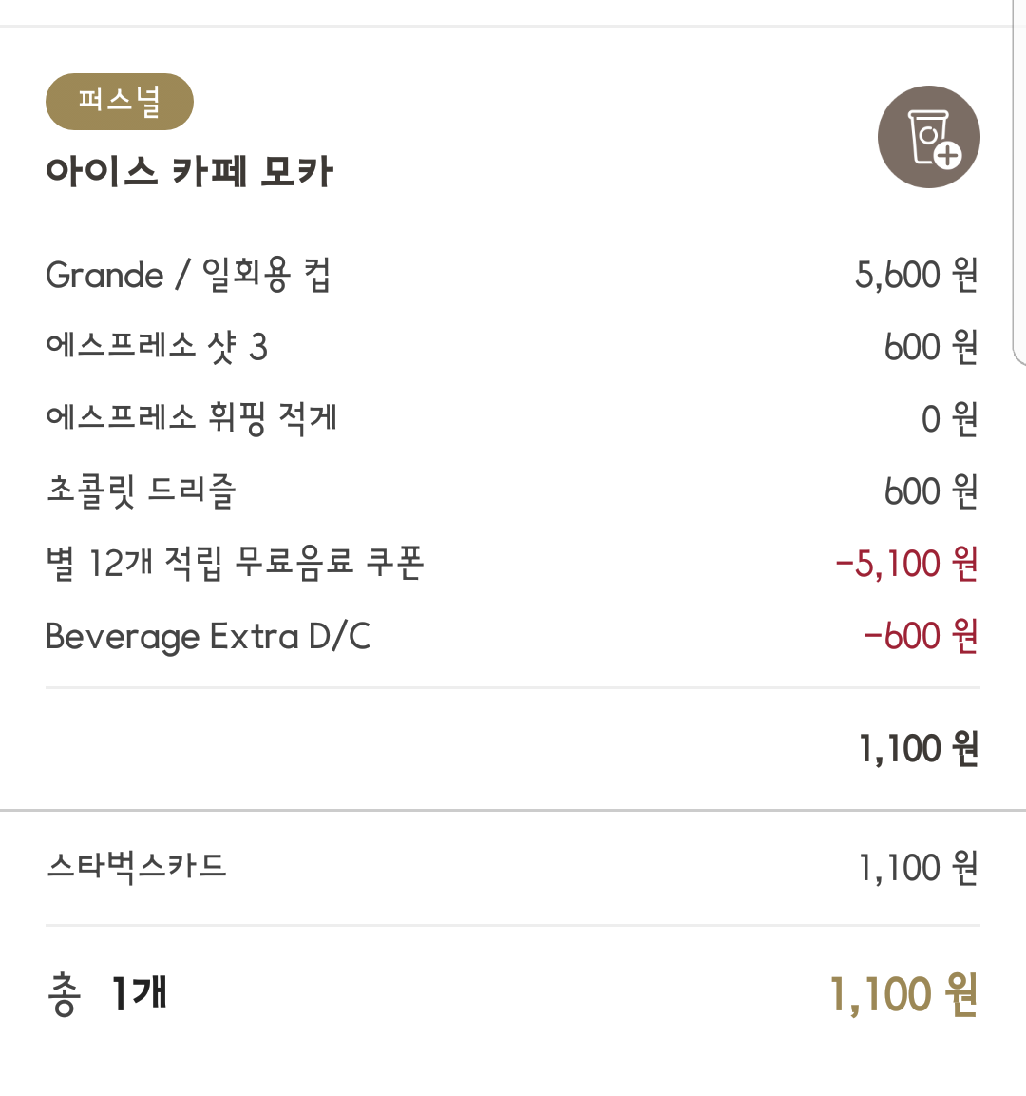
Task: Tap the 0 원 whipping price
Action: pyautogui.click(x=949, y=419)
